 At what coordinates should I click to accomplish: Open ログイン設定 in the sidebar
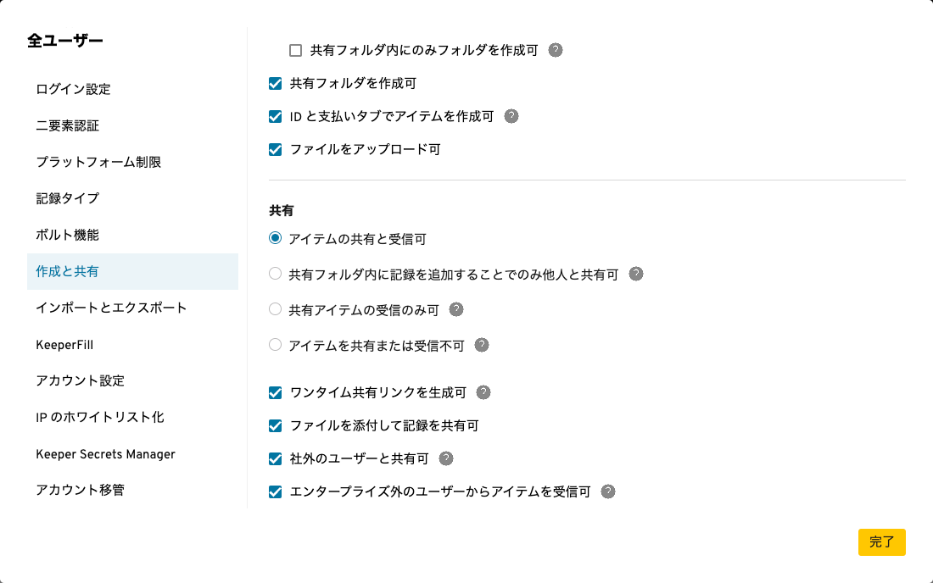[73, 89]
